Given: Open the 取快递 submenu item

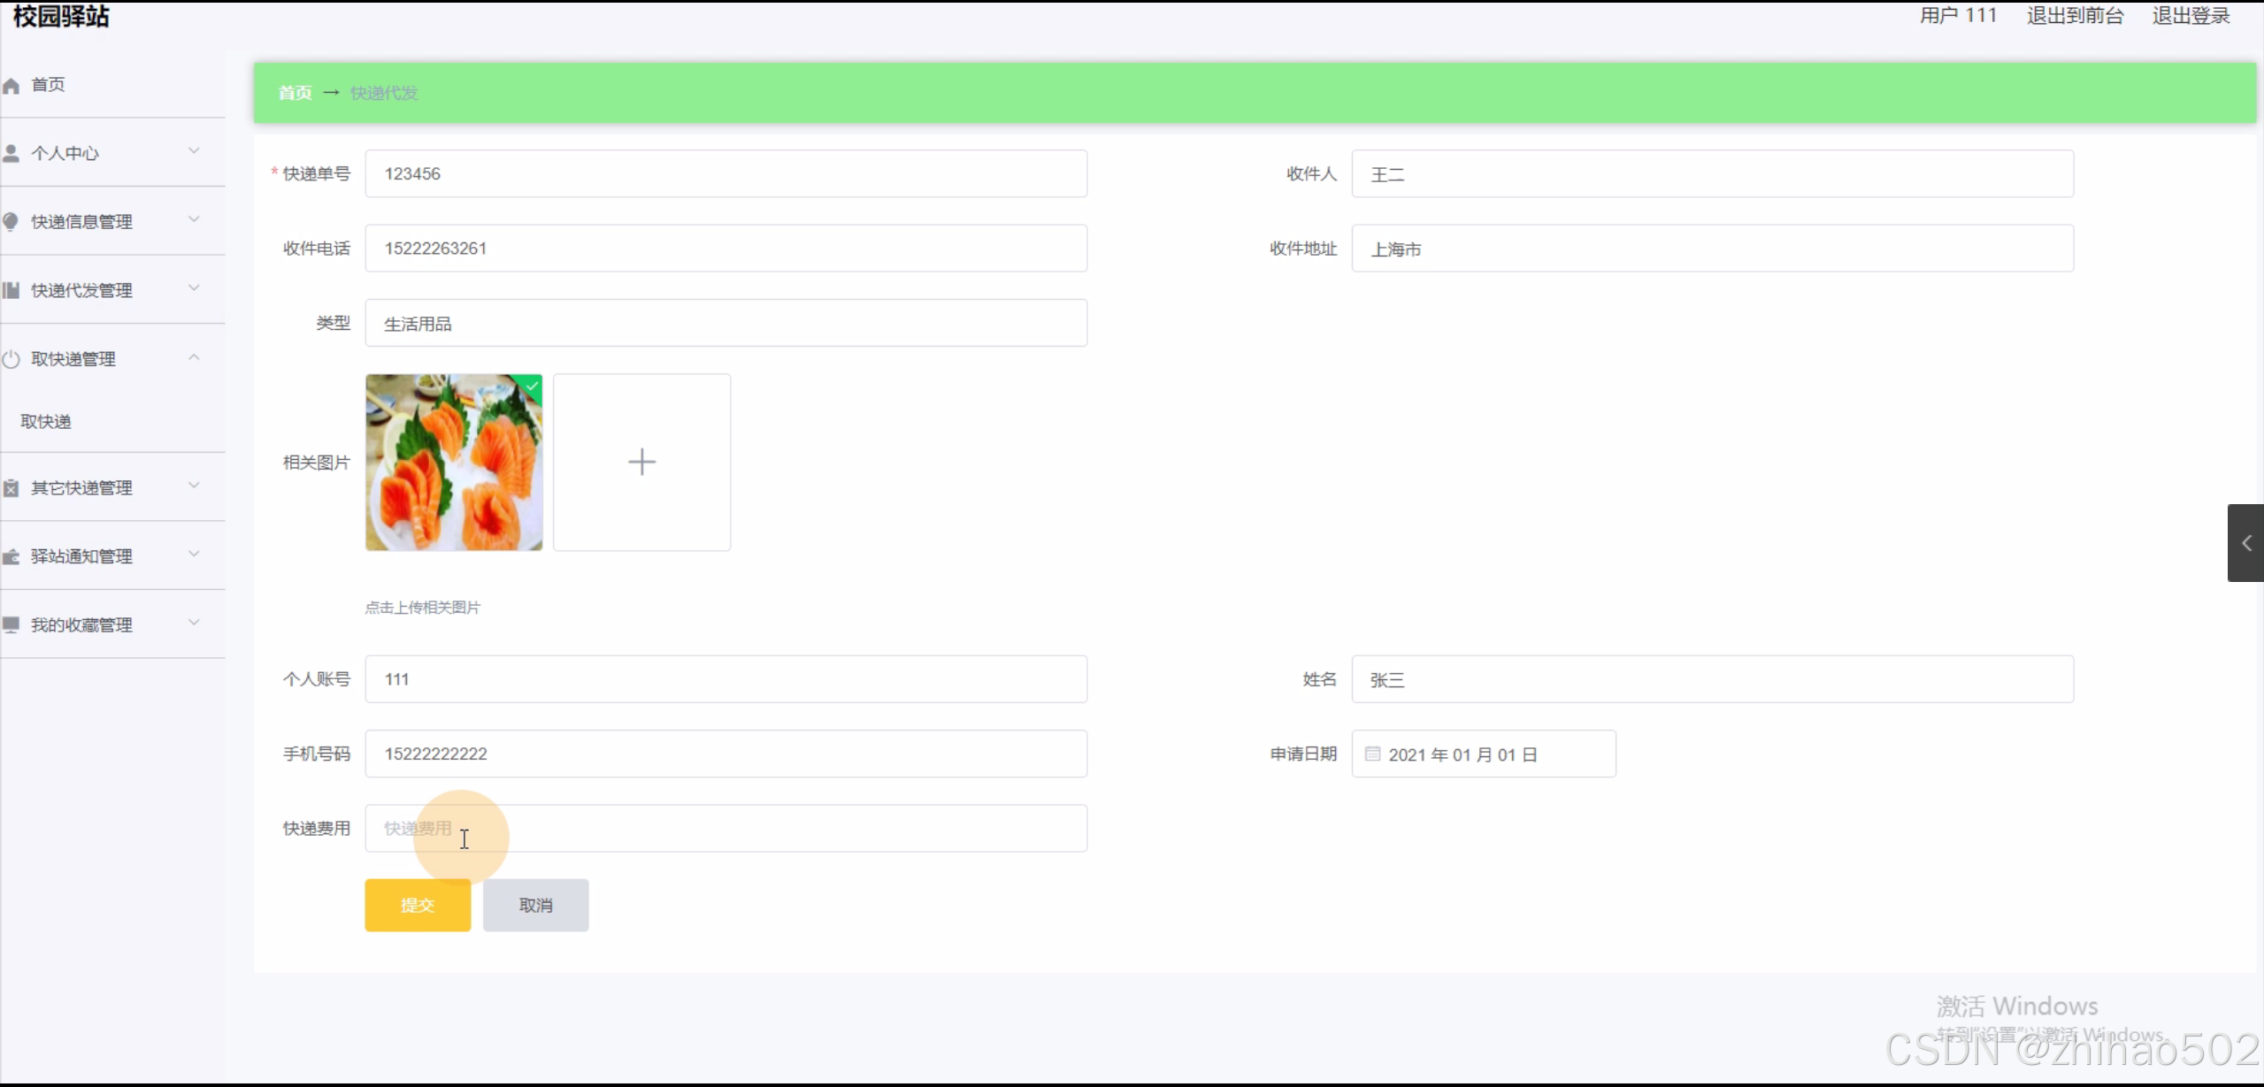Looking at the screenshot, I should pos(46,422).
